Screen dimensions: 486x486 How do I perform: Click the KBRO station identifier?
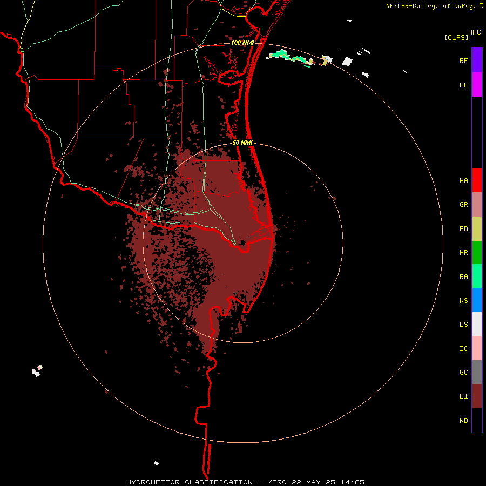pos(277,482)
